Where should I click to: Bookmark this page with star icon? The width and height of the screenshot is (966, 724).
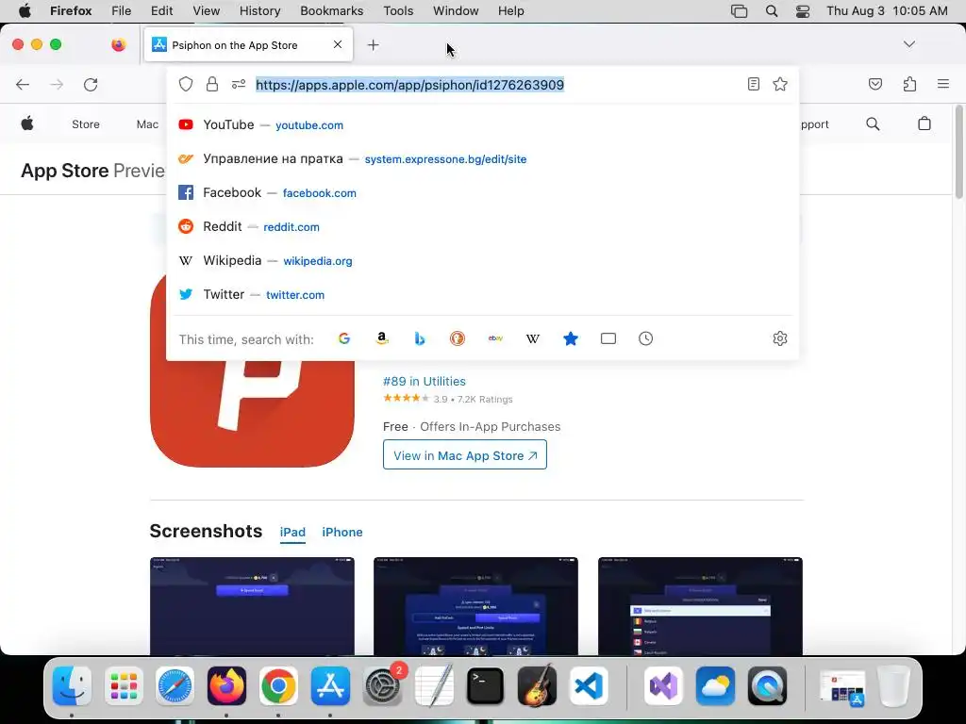click(780, 84)
